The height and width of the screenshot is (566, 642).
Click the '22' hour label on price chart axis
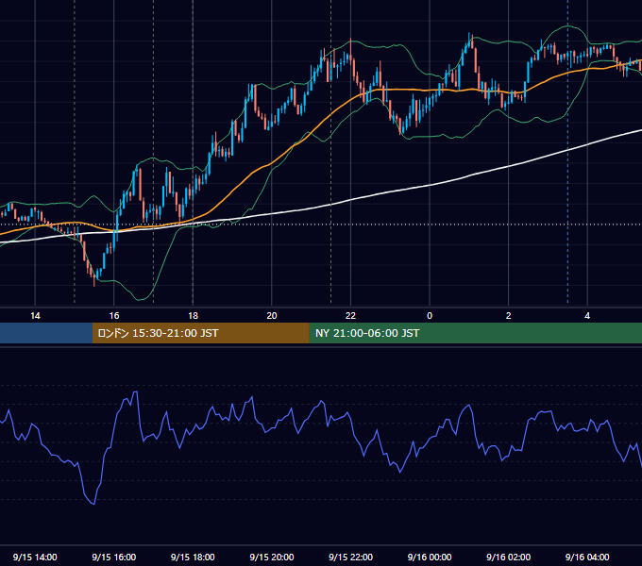pyautogui.click(x=350, y=316)
